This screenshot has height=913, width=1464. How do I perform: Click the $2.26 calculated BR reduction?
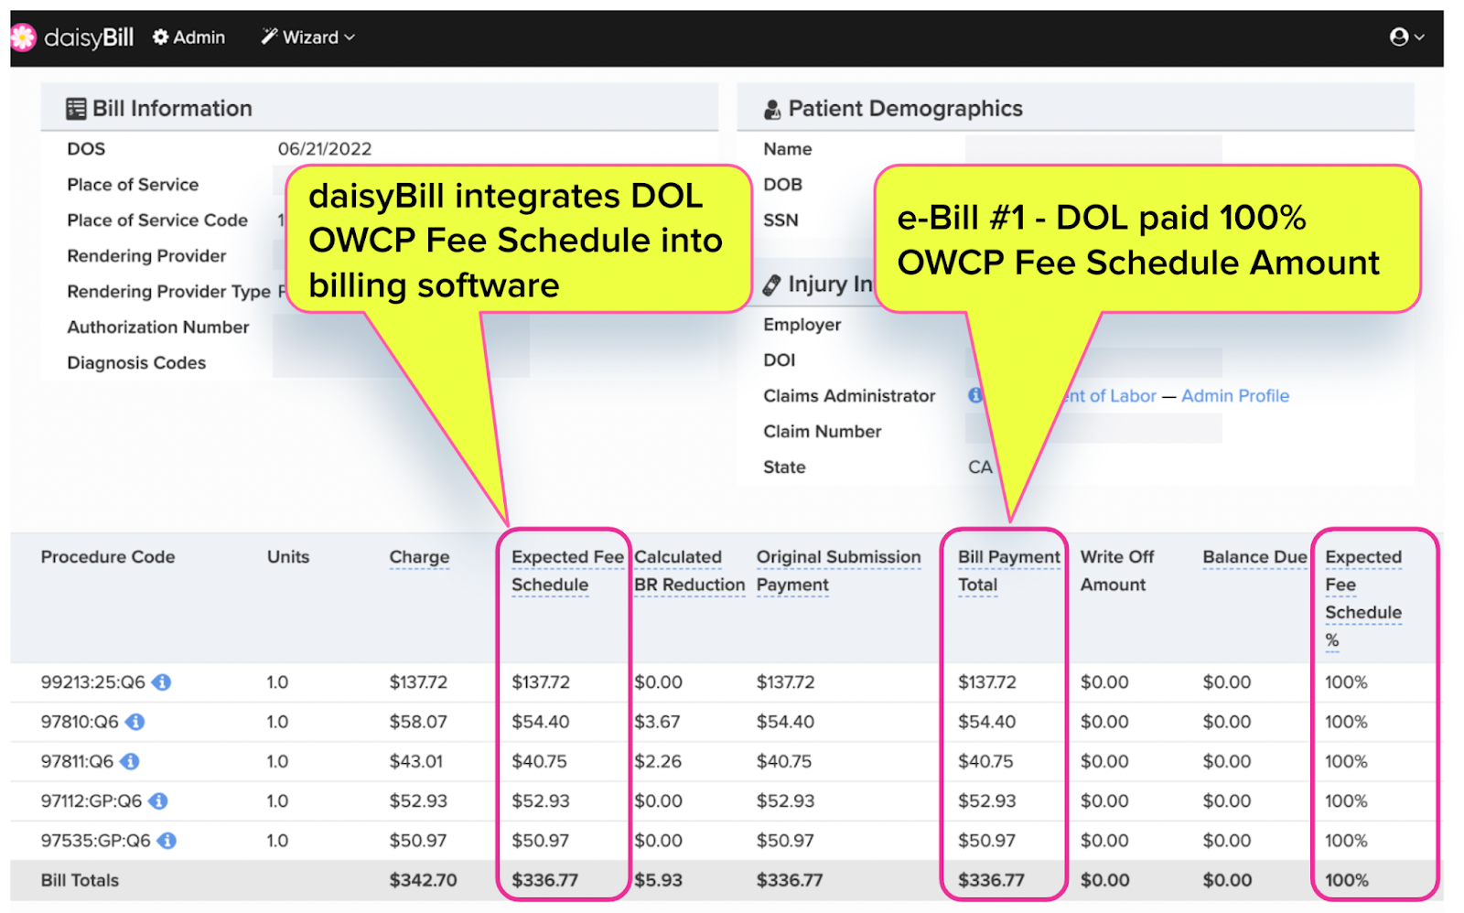pyautogui.click(x=658, y=761)
